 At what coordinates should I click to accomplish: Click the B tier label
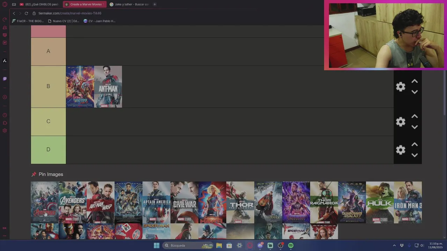48,86
